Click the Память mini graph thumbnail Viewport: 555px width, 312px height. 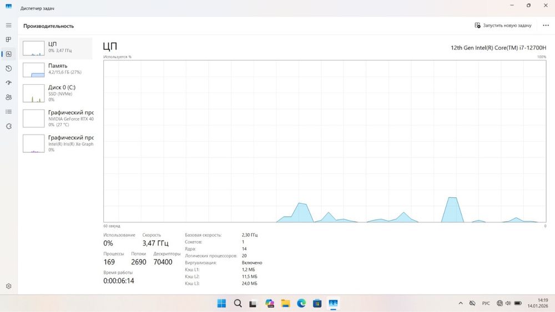[x=34, y=70]
